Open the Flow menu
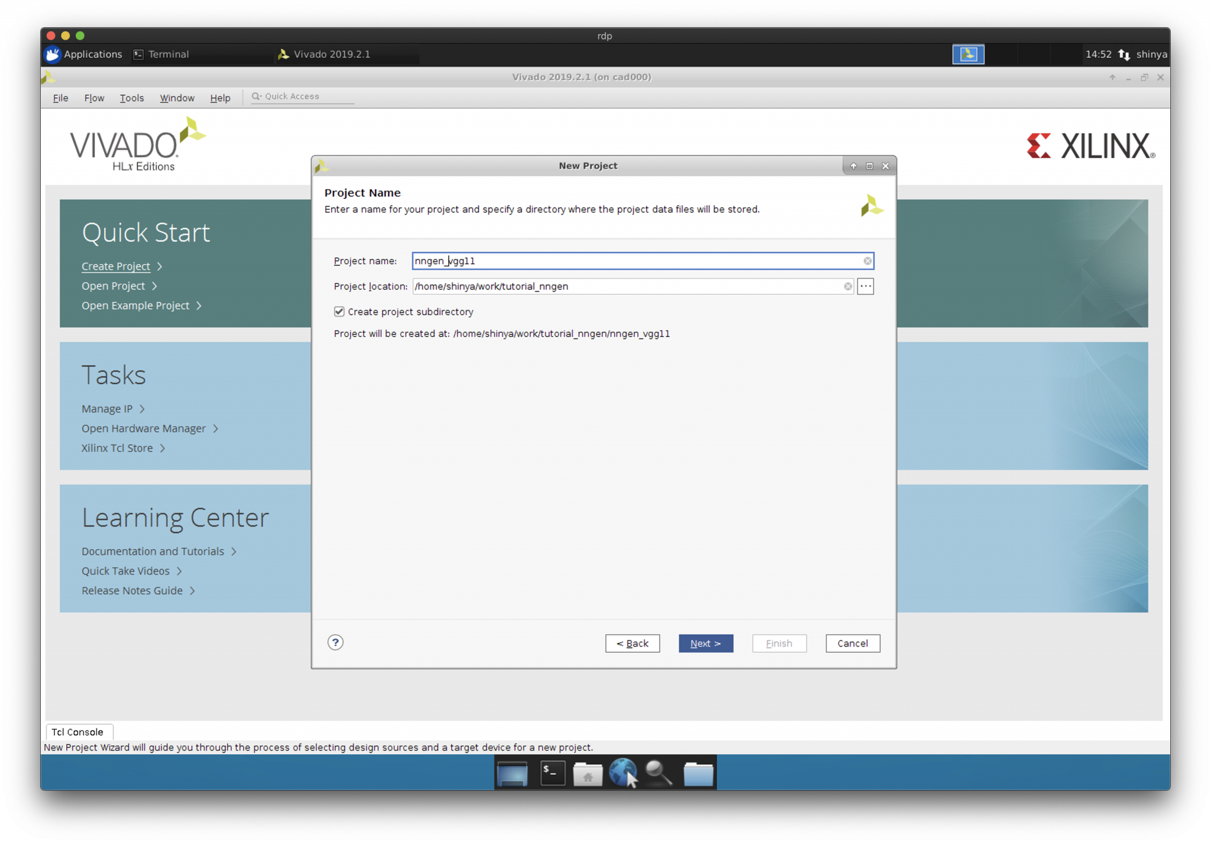 point(94,98)
